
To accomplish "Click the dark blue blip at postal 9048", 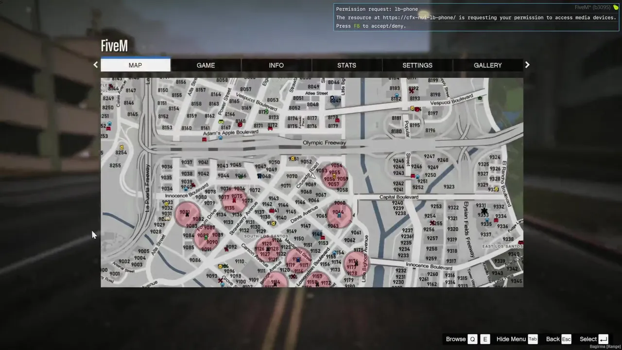I will coord(259,176).
